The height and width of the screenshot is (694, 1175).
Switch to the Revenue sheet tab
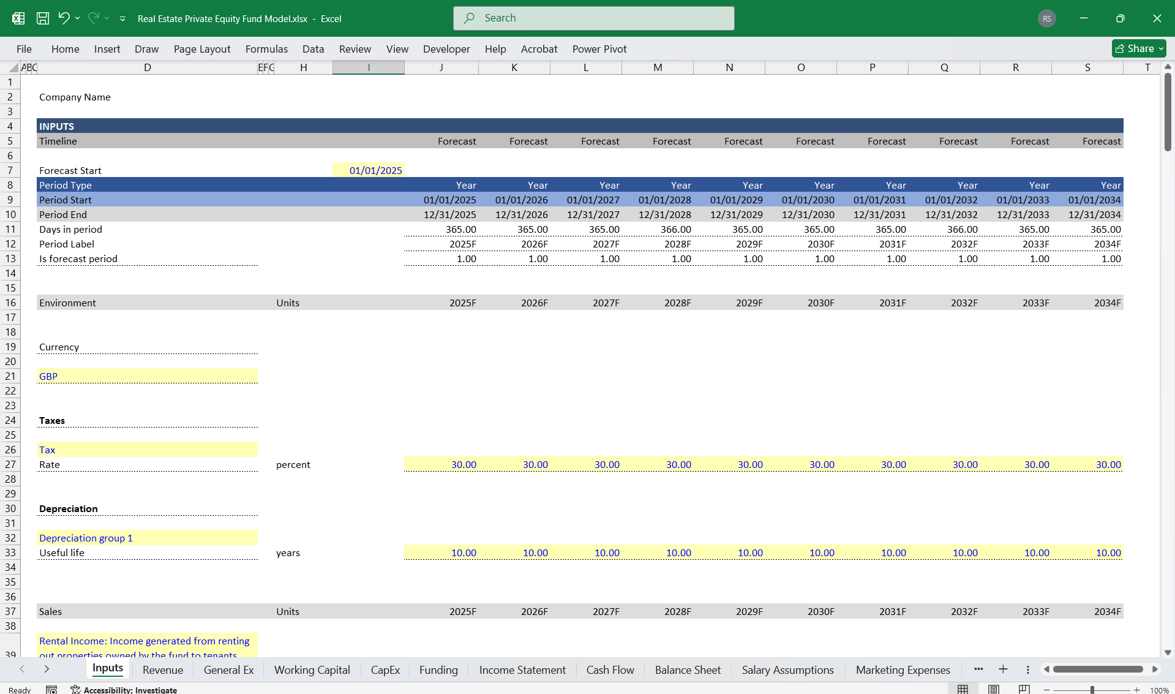pyautogui.click(x=163, y=670)
